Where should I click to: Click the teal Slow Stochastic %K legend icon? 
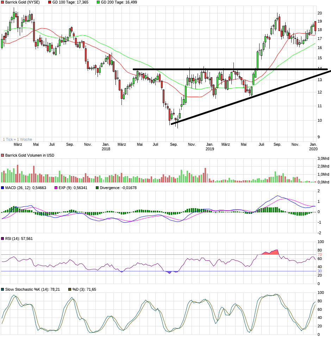pyautogui.click(x=3, y=289)
